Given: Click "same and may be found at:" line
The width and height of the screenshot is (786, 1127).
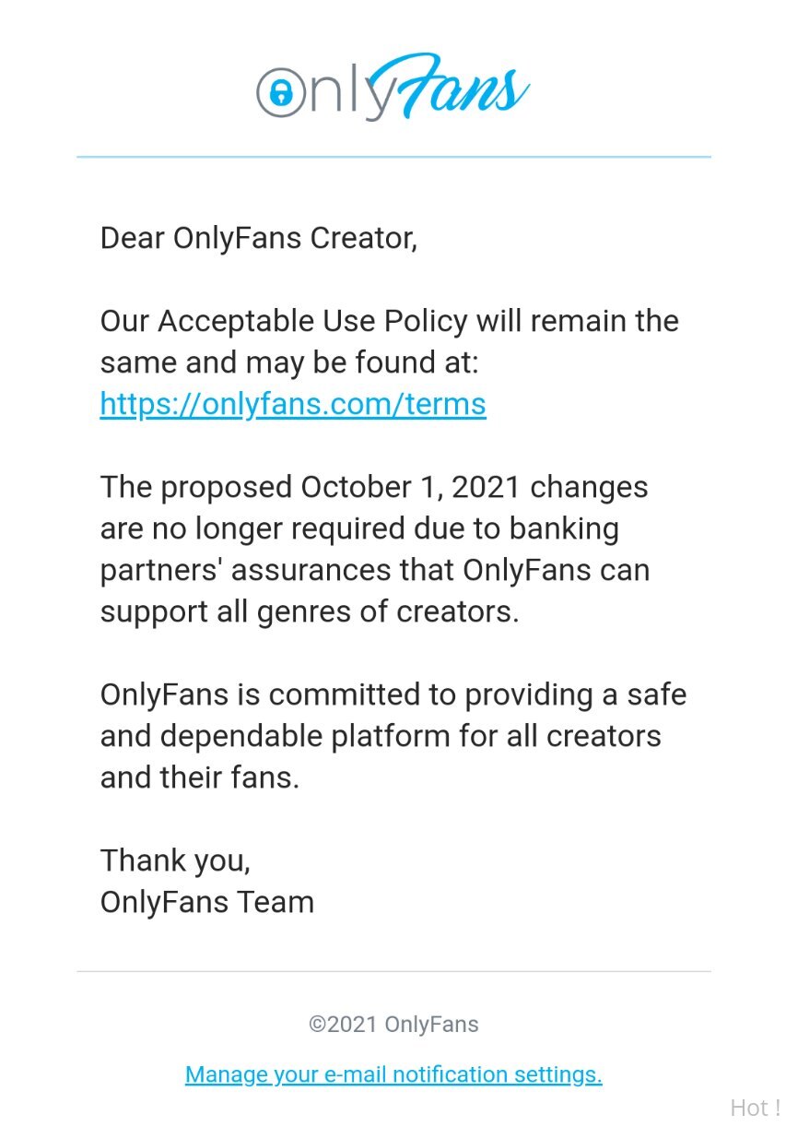Looking at the screenshot, I should point(289,362).
